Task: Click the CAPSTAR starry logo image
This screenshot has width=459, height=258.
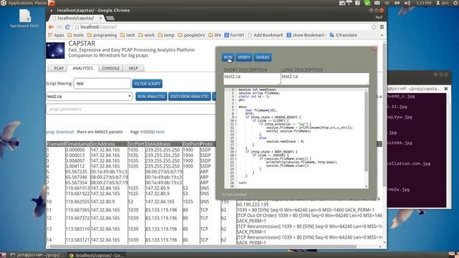Action: pyautogui.click(x=55, y=50)
